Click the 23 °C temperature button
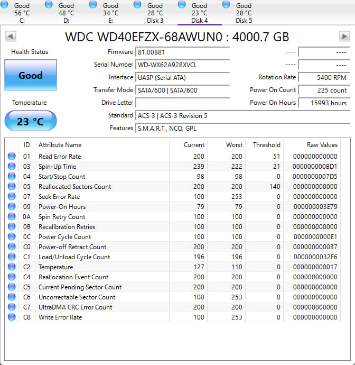 [x=31, y=121]
